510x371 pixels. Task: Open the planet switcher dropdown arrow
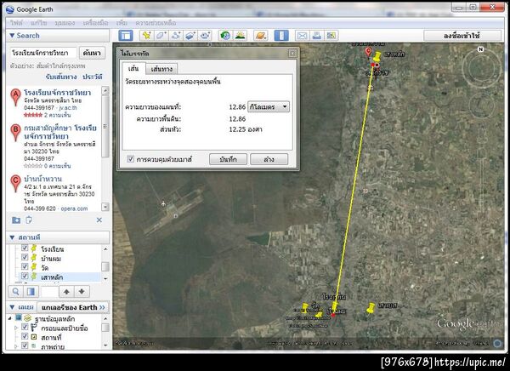[266, 38]
